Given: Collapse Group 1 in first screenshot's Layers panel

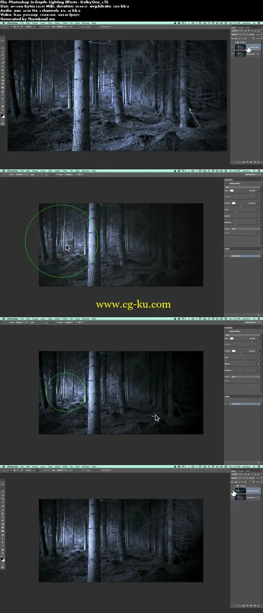Looking at the screenshot, I should point(235,42).
